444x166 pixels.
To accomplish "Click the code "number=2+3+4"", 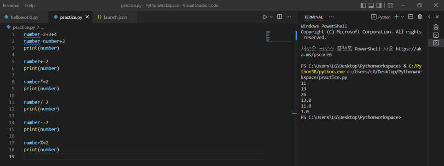I will 40,34.
